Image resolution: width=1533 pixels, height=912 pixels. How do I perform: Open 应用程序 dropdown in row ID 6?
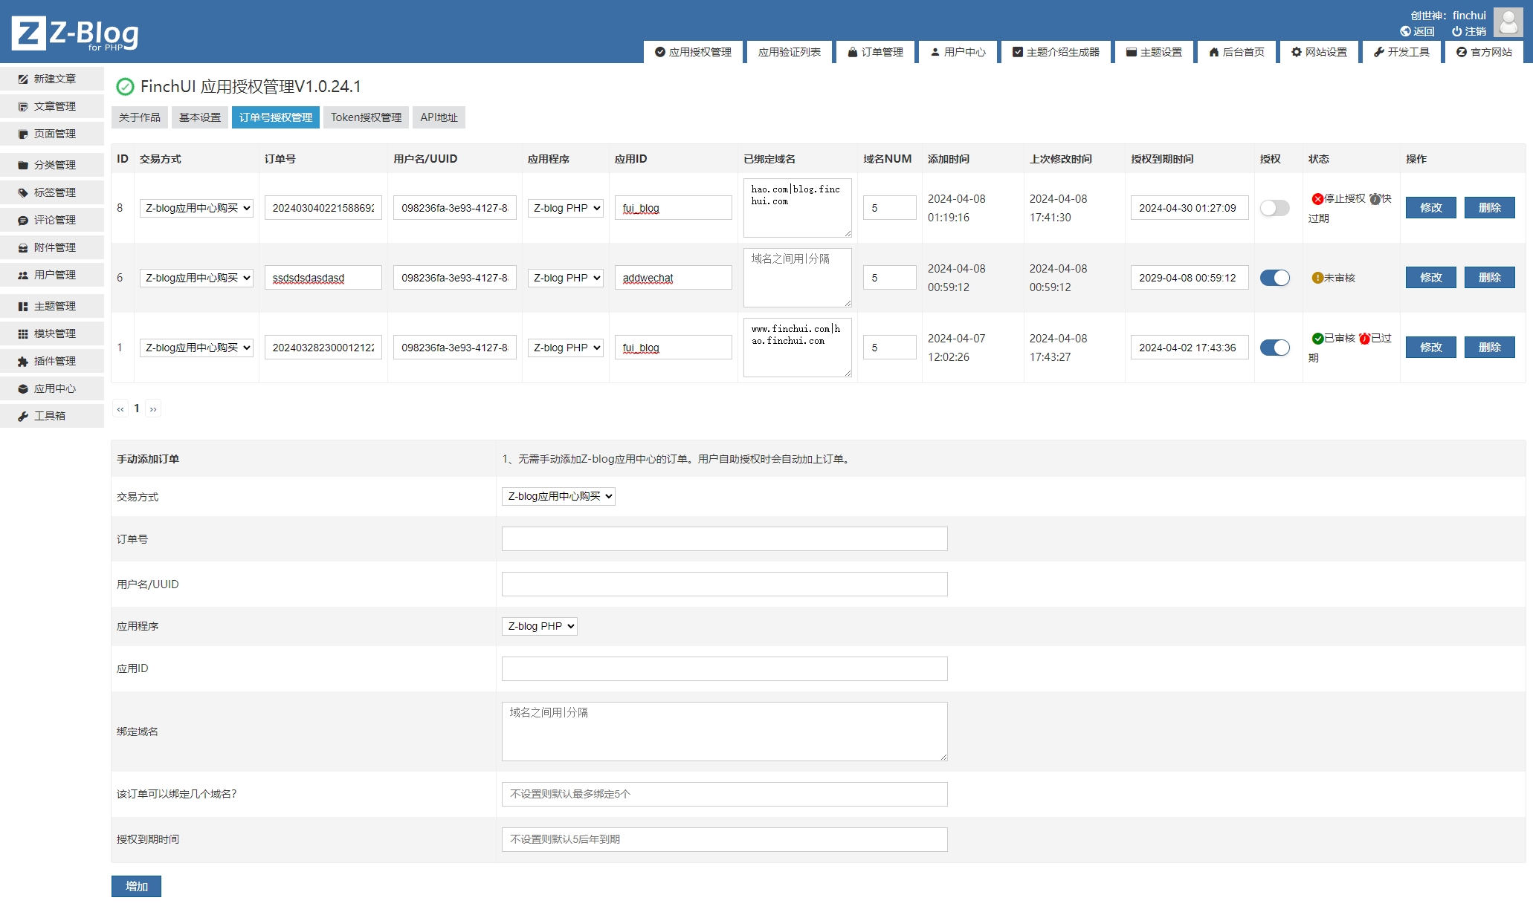pyautogui.click(x=566, y=278)
